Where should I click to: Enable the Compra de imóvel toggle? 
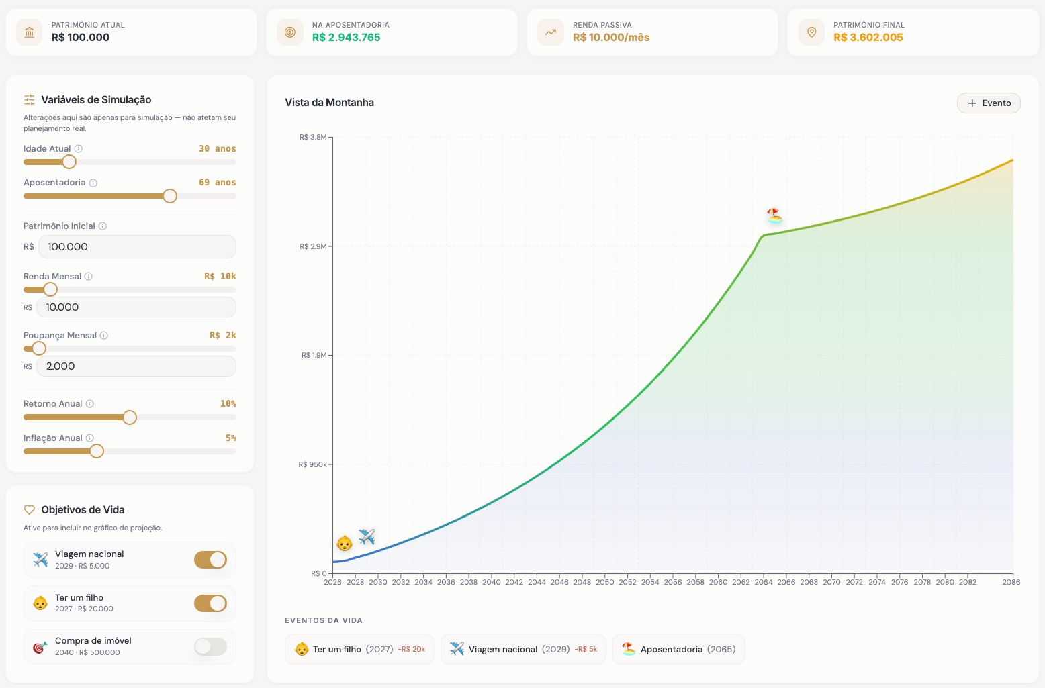(x=211, y=646)
